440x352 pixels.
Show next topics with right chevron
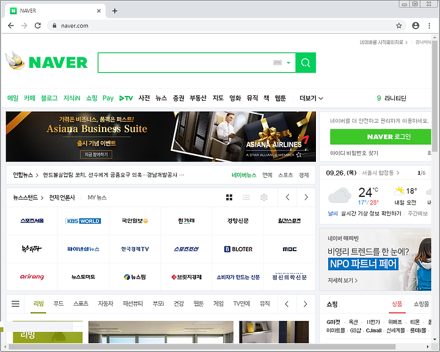coord(306,304)
